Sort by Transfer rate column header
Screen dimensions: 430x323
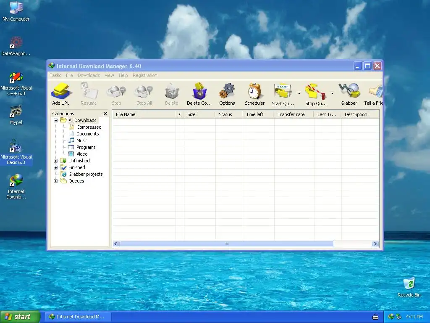(294, 114)
